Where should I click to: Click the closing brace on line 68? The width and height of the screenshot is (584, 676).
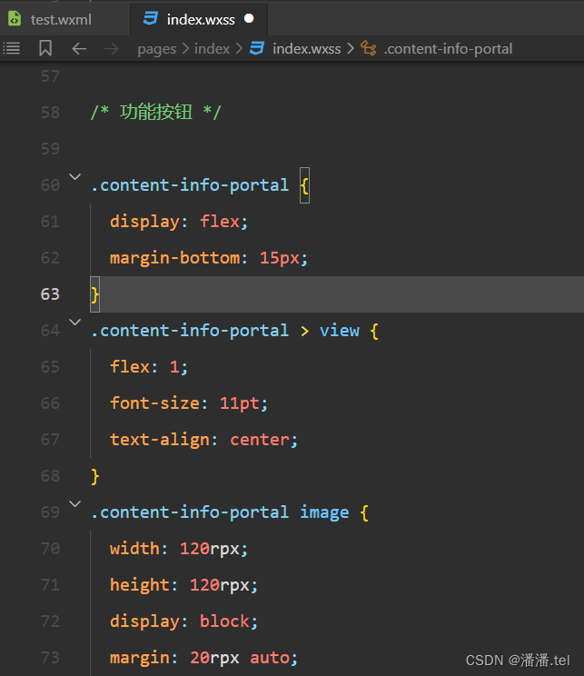click(x=94, y=476)
